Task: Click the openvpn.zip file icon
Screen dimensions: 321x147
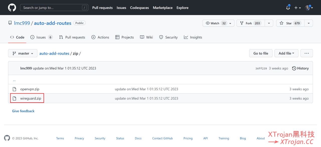Action: [14, 89]
